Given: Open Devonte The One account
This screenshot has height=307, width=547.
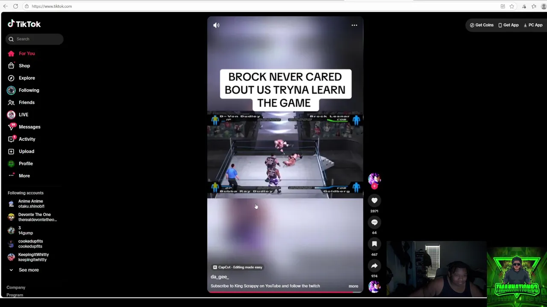Looking at the screenshot, I should (32, 217).
